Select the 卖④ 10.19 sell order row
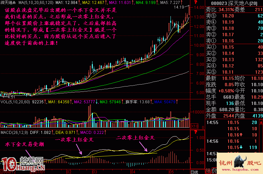The image size is (263, 174). (x=234, y=22)
